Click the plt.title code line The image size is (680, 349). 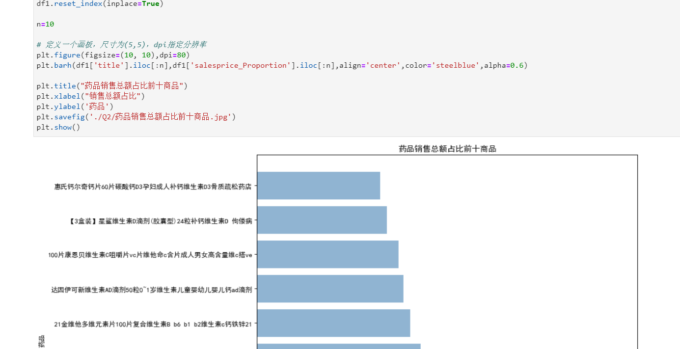112,86
